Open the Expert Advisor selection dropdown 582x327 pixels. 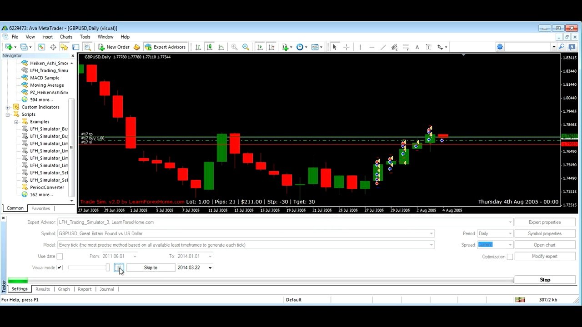(510, 223)
